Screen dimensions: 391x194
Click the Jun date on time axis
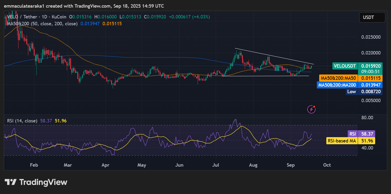(x=179, y=165)
